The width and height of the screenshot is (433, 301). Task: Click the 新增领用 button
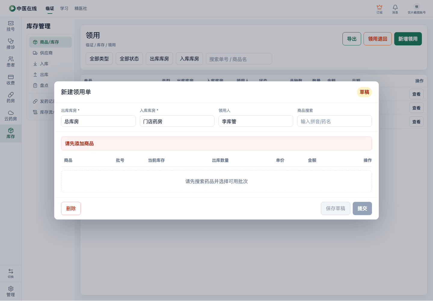click(408, 39)
